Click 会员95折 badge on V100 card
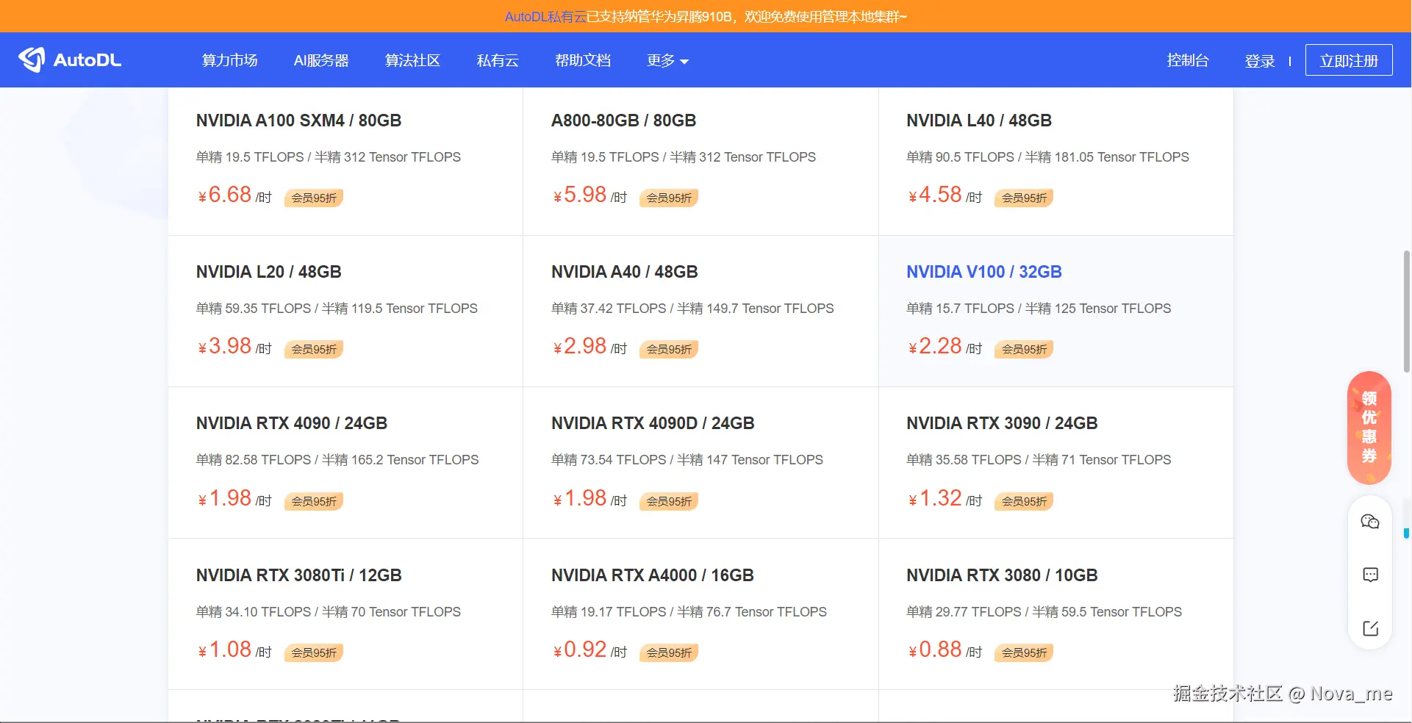The height and width of the screenshot is (723, 1412). [1024, 349]
